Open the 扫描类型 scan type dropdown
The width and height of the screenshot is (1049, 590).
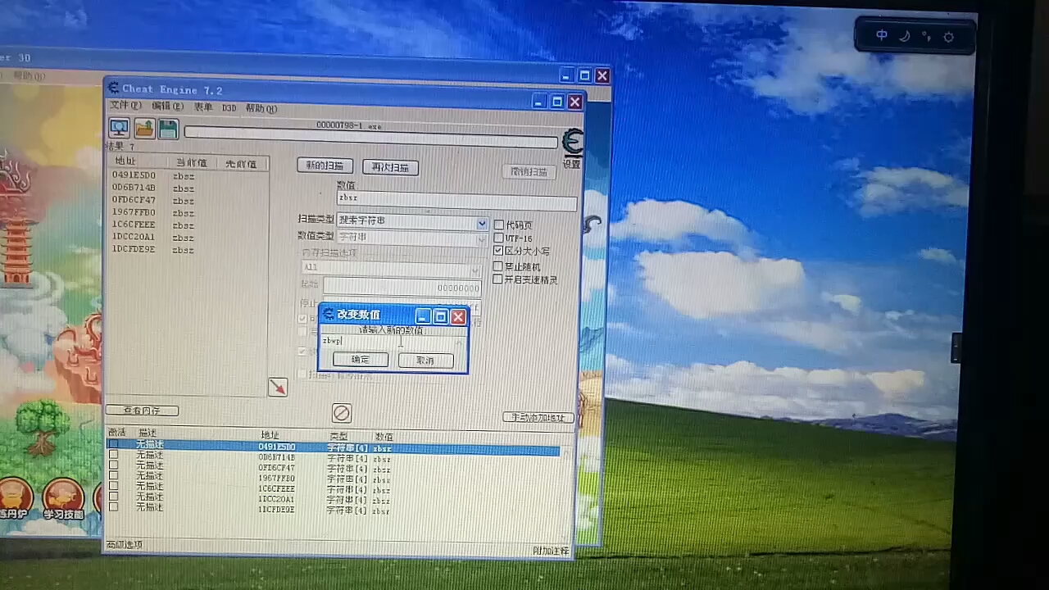coord(413,223)
